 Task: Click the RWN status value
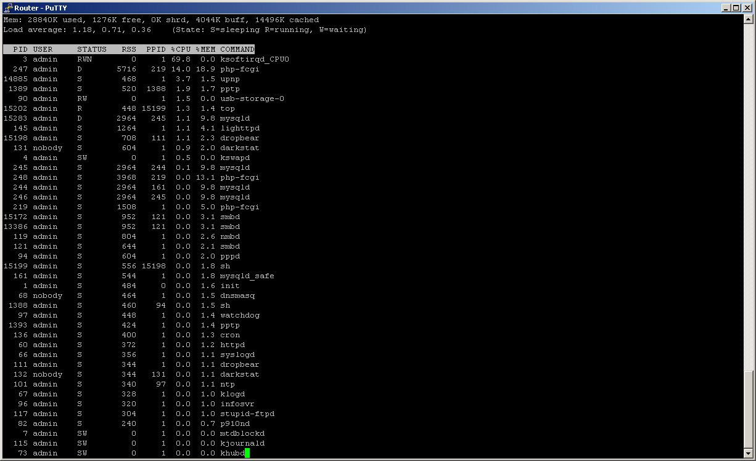click(x=84, y=59)
